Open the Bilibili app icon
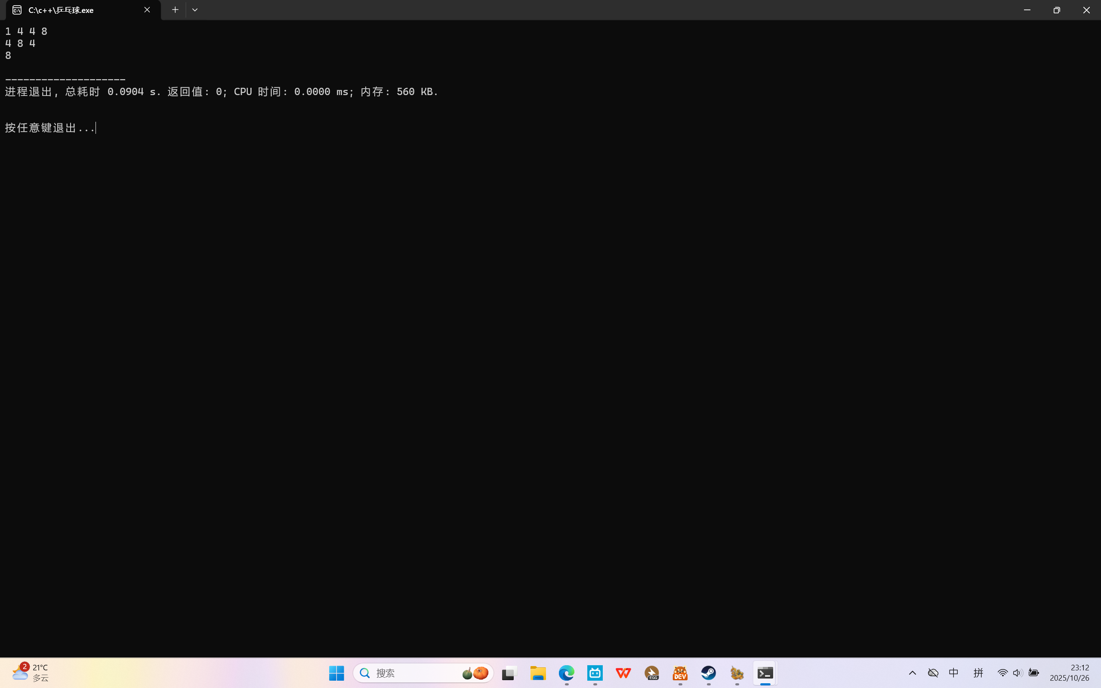1101x688 pixels. (595, 673)
